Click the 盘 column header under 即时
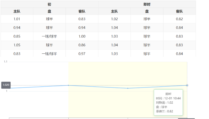The width and height of the screenshot is (209, 119). pos(147,12)
